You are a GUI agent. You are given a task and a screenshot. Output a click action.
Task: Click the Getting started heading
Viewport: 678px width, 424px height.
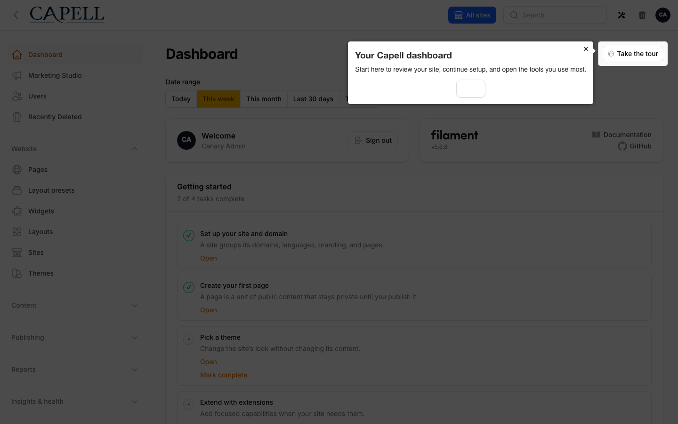(x=204, y=187)
